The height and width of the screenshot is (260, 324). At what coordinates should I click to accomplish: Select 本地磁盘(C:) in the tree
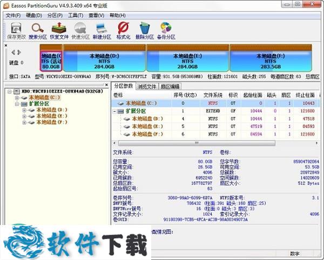tap(44, 97)
